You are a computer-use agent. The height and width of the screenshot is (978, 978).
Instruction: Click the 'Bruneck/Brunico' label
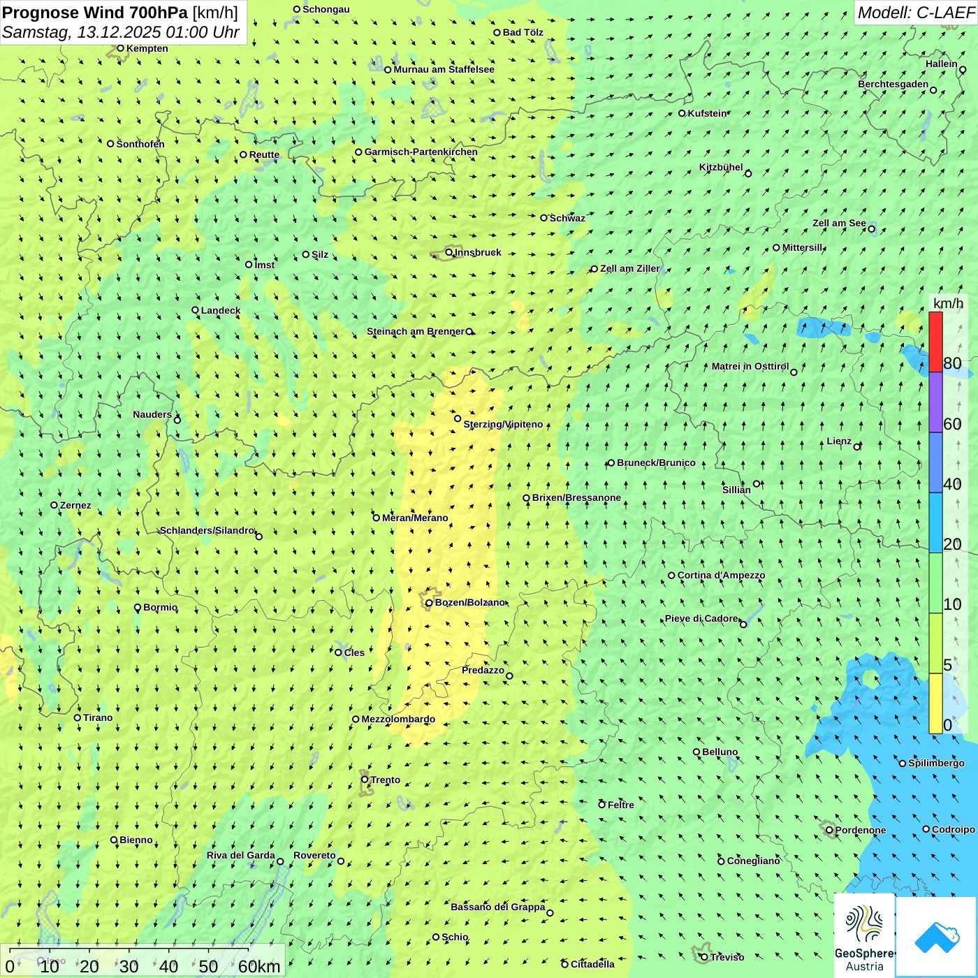pyautogui.click(x=656, y=462)
